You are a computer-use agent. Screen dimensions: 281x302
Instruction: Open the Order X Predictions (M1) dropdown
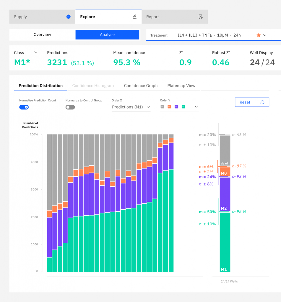[x=131, y=107]
